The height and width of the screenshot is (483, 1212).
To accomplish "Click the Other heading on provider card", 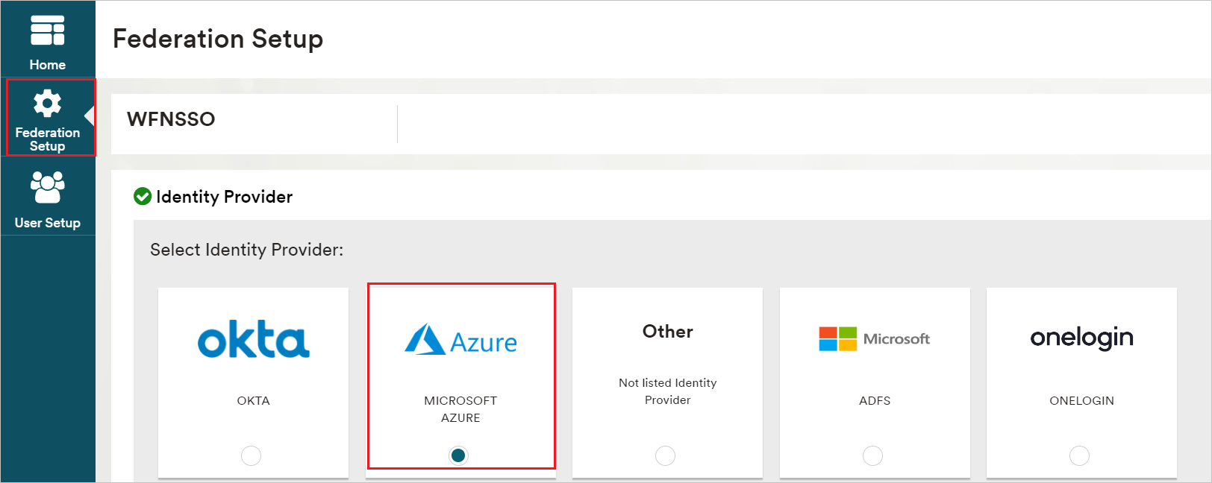I will click(668, 332).
